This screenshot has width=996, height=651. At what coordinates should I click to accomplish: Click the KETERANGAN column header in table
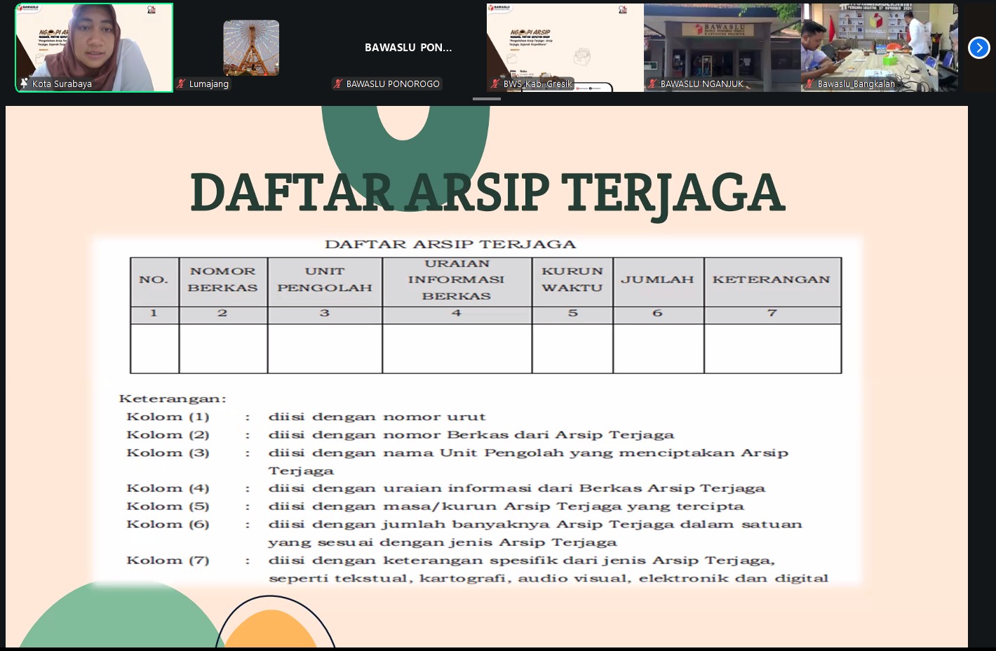pos(772,280)
